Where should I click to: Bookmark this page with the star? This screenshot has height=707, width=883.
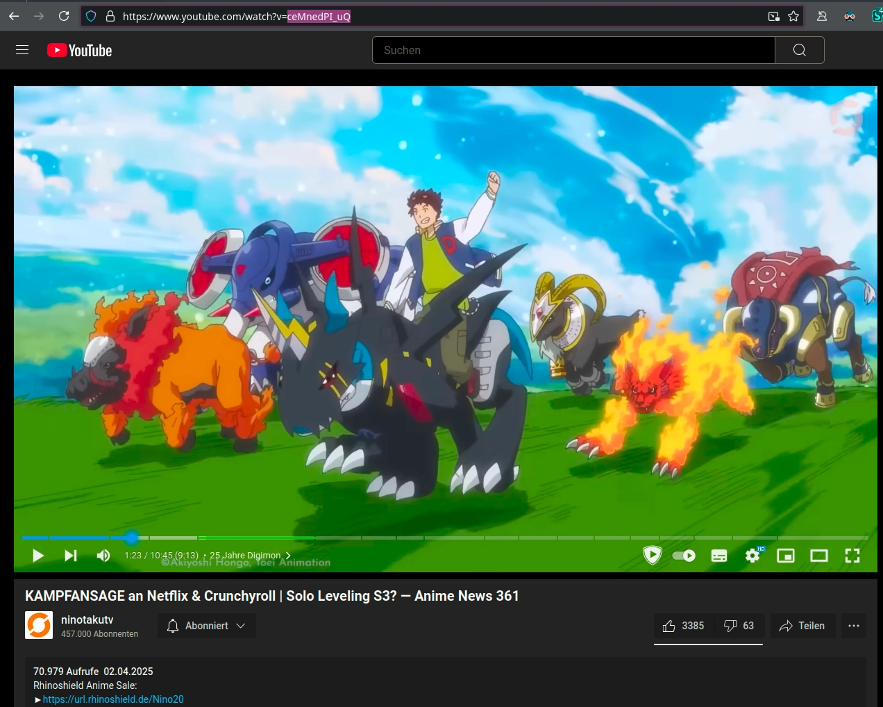click(793, 16)
